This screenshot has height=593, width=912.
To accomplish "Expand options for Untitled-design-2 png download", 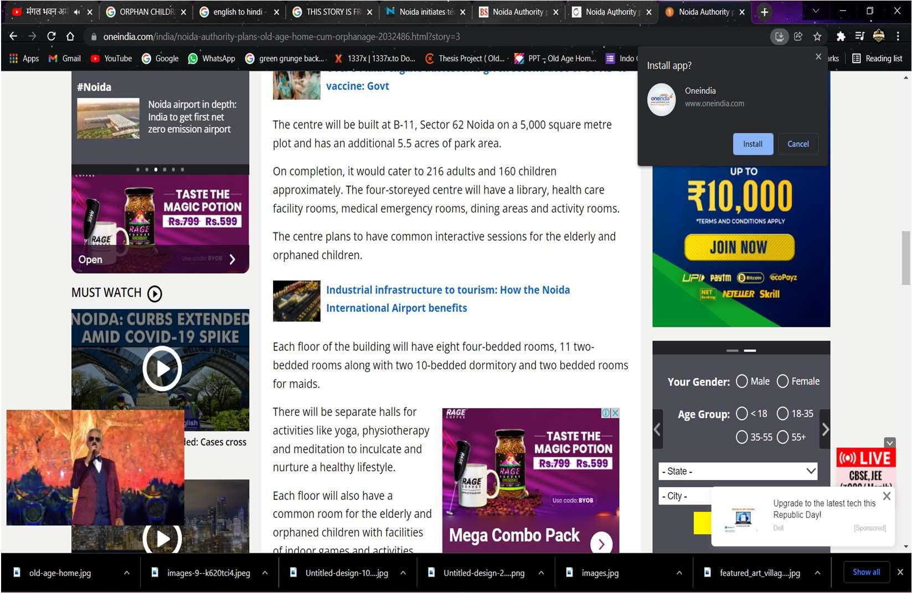I will 541,573.
